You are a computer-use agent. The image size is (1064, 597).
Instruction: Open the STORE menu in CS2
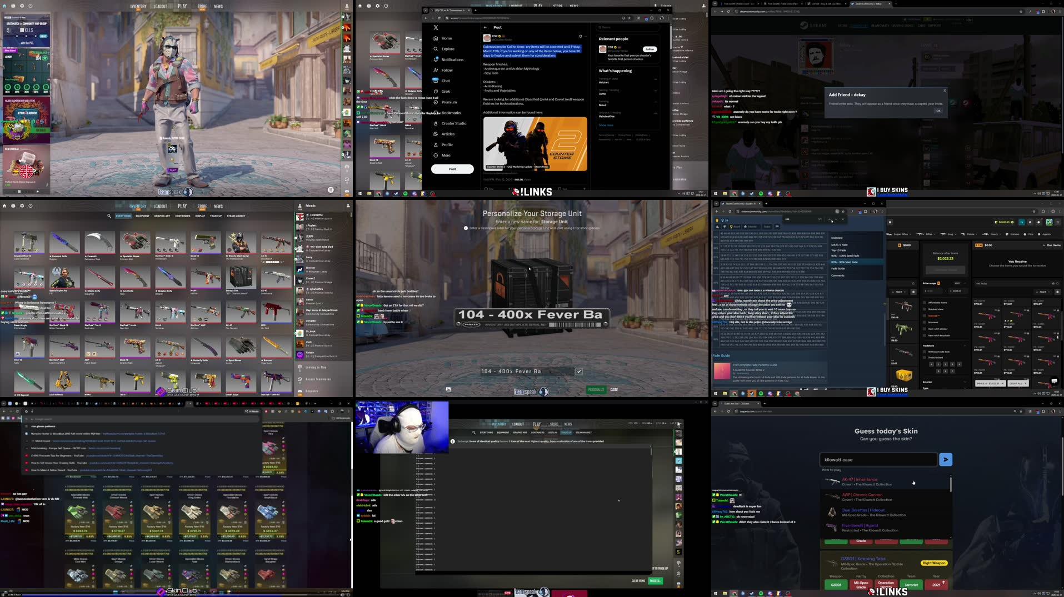(x=202, y=206)
